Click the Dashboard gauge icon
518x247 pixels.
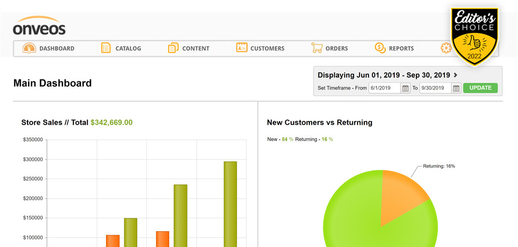[x=29, y=48]
